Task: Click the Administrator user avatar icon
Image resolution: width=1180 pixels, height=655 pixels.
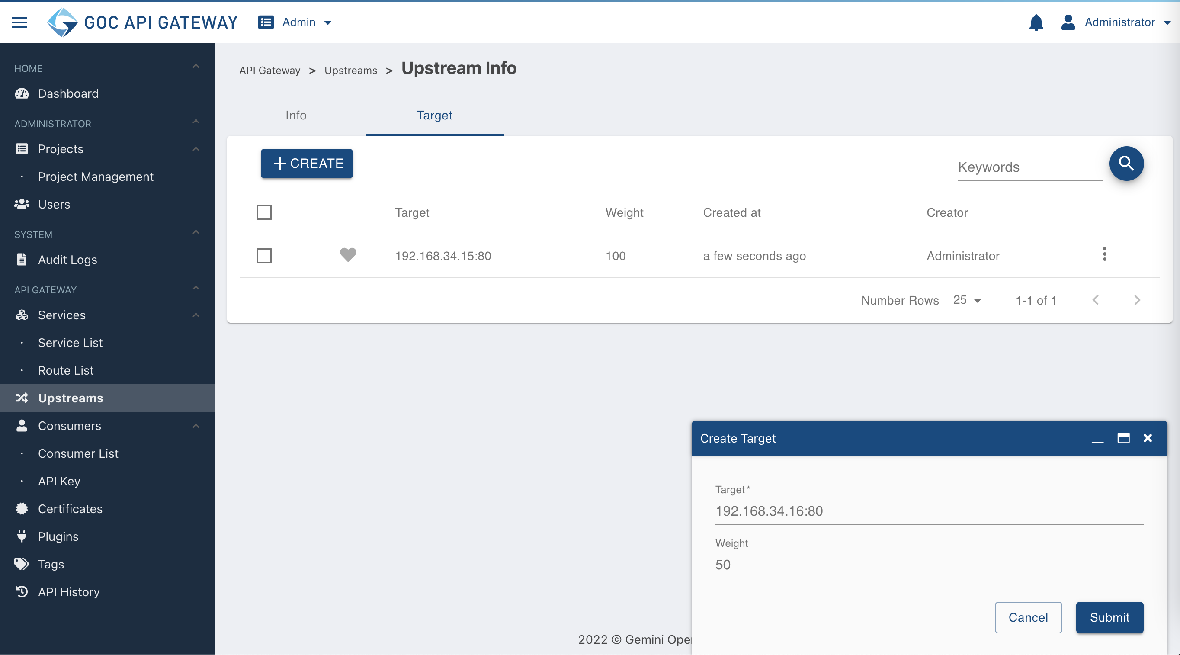Action: [x=1068, y=22]
